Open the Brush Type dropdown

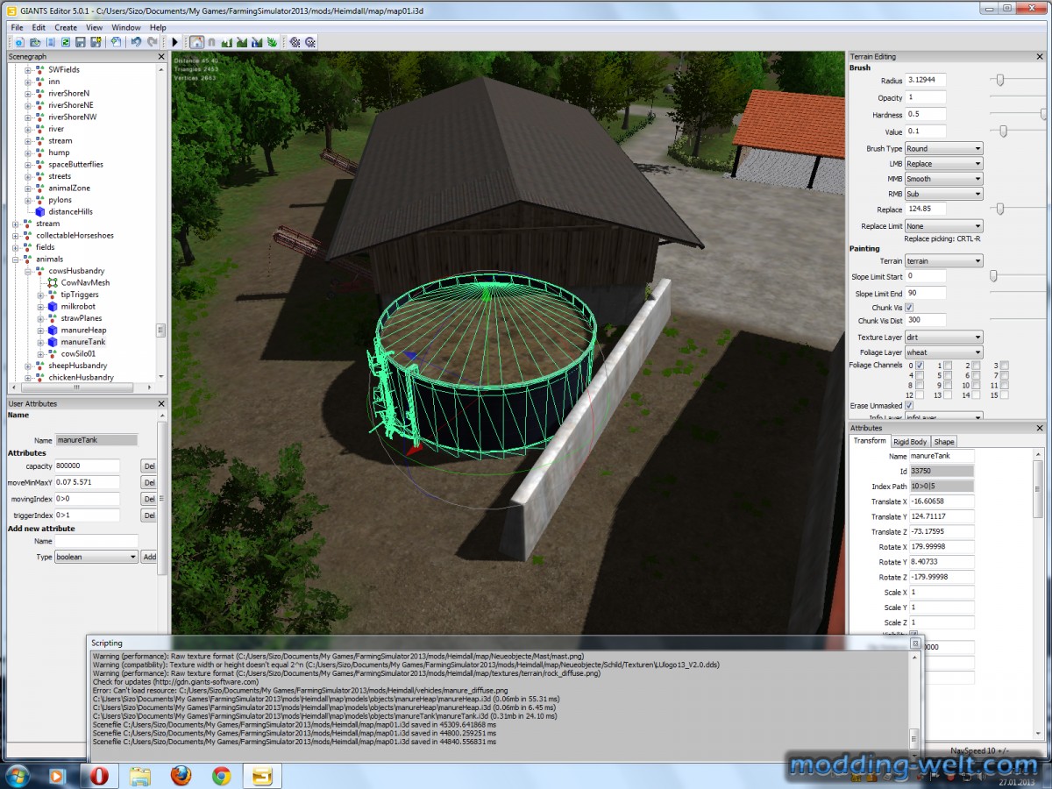pyautogui.click(x=943, y=149)
